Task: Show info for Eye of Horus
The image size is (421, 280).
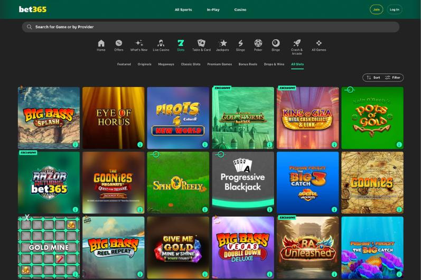Action: click(x=140, y=145)
